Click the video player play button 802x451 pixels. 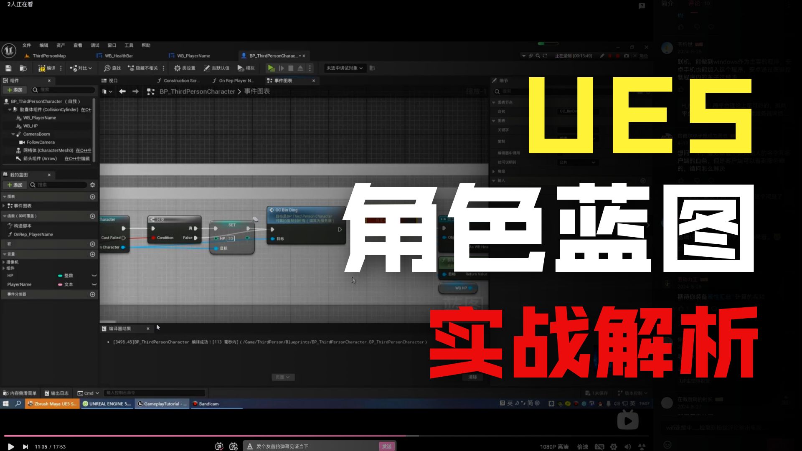pos(11,447)
